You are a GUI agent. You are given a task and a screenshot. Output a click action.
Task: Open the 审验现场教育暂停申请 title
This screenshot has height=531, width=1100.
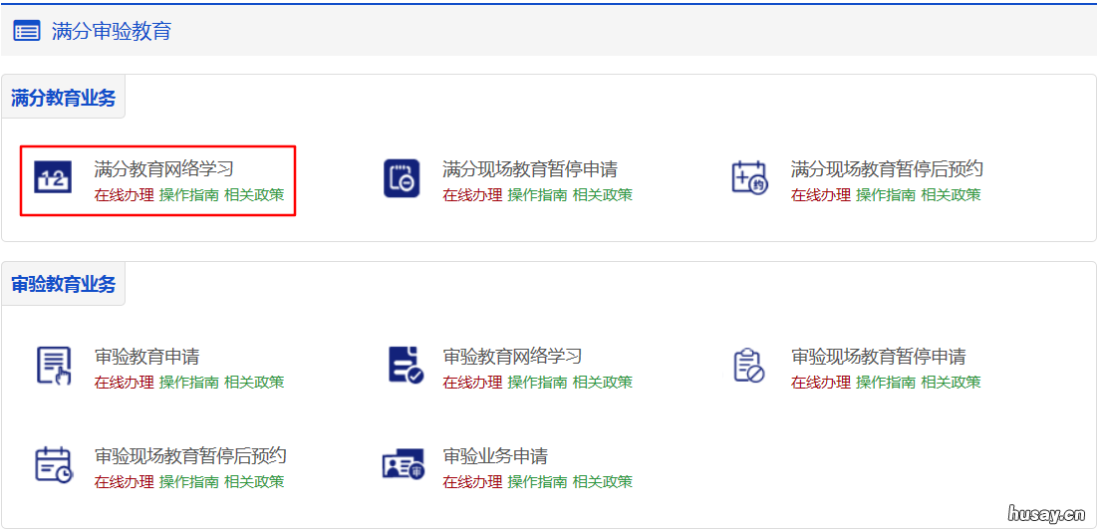coord(879,357)
